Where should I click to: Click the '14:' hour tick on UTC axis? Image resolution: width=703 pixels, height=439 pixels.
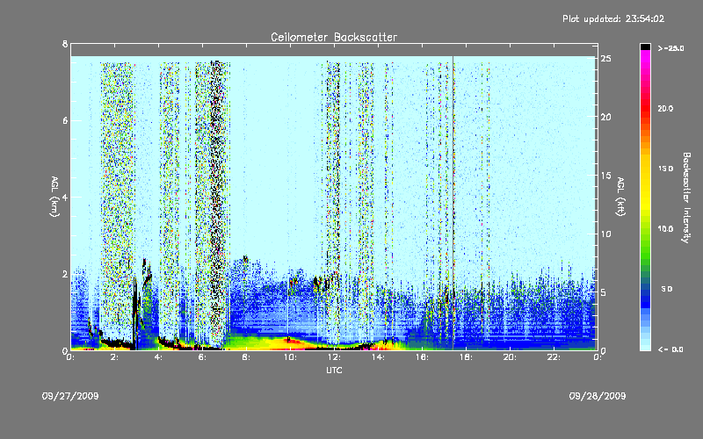pos(378,357)
